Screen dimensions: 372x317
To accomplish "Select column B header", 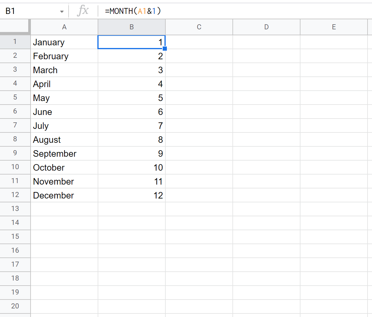I will click(132, 27).
